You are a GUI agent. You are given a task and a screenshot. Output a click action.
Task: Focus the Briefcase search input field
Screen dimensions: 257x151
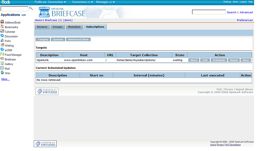tap(208, 12)
